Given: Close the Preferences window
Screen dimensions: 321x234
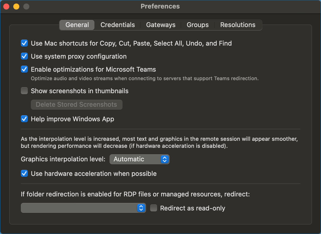Looking at the screenshot, I should point(6,7).
